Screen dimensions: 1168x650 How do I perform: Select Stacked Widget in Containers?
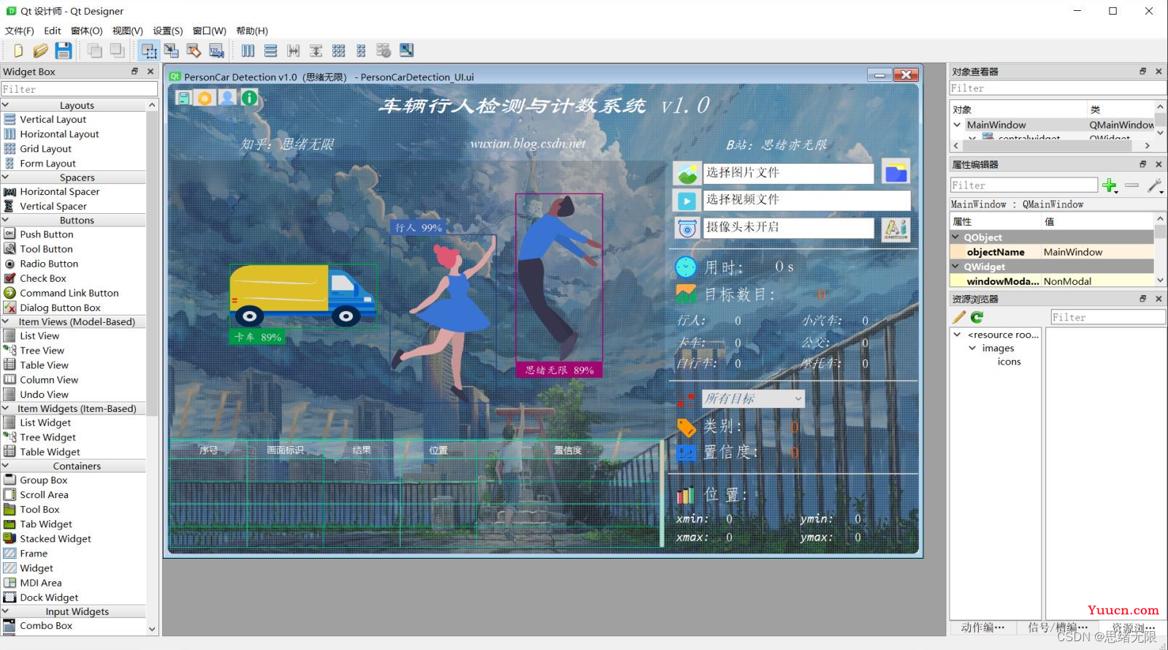(x=56, y=539)
